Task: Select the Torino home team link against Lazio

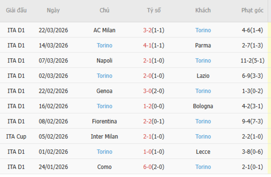Action: tap(104, 76)
